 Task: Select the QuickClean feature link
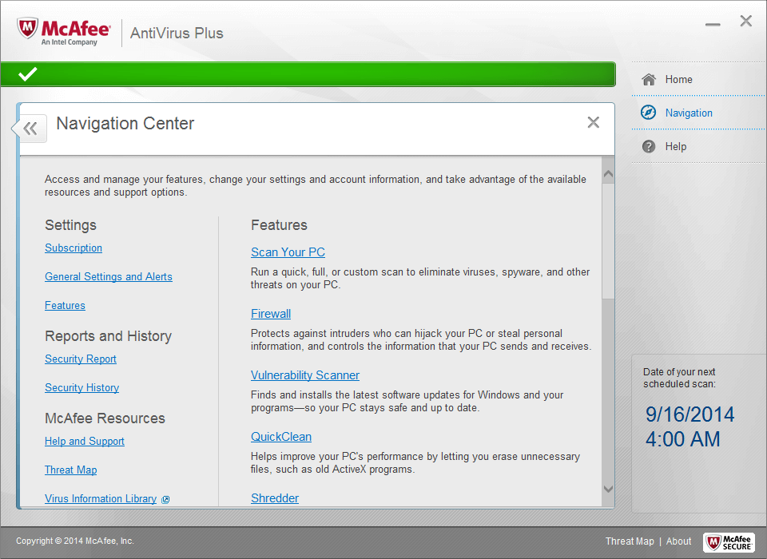(x=281, y=436)
